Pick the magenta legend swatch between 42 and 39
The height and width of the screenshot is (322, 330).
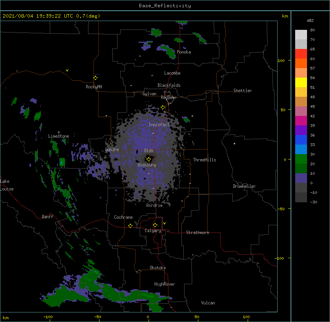pyautogui.click(x=301, y=120)
